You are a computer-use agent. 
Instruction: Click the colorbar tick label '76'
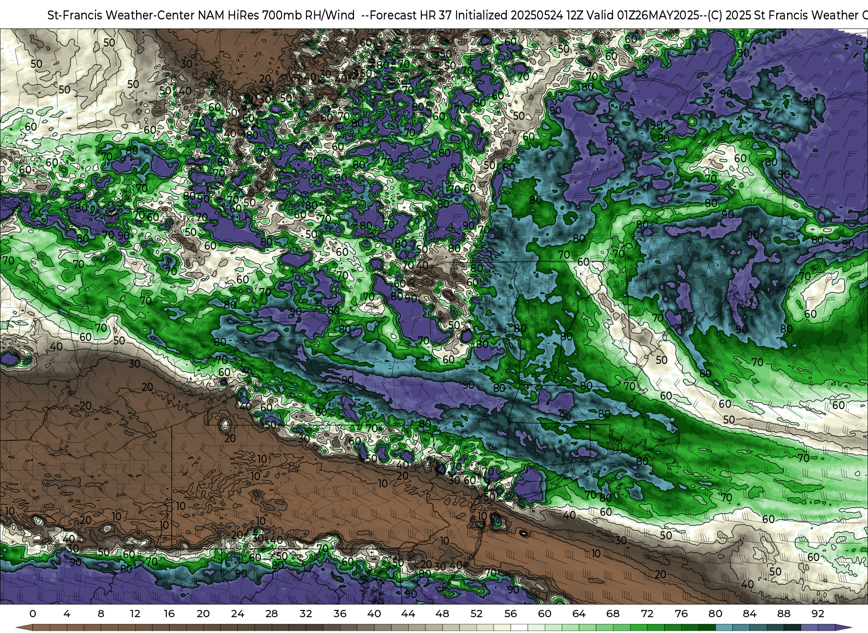[681, 614]
